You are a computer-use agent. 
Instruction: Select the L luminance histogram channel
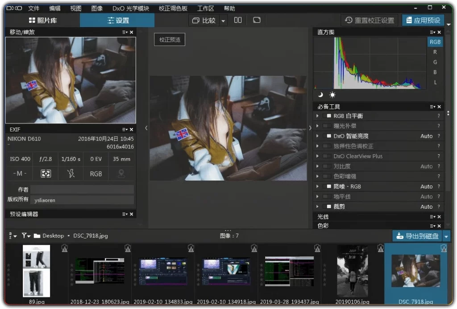(435, 82)
